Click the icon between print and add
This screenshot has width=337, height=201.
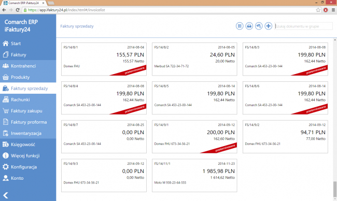(x=259, y=26)
